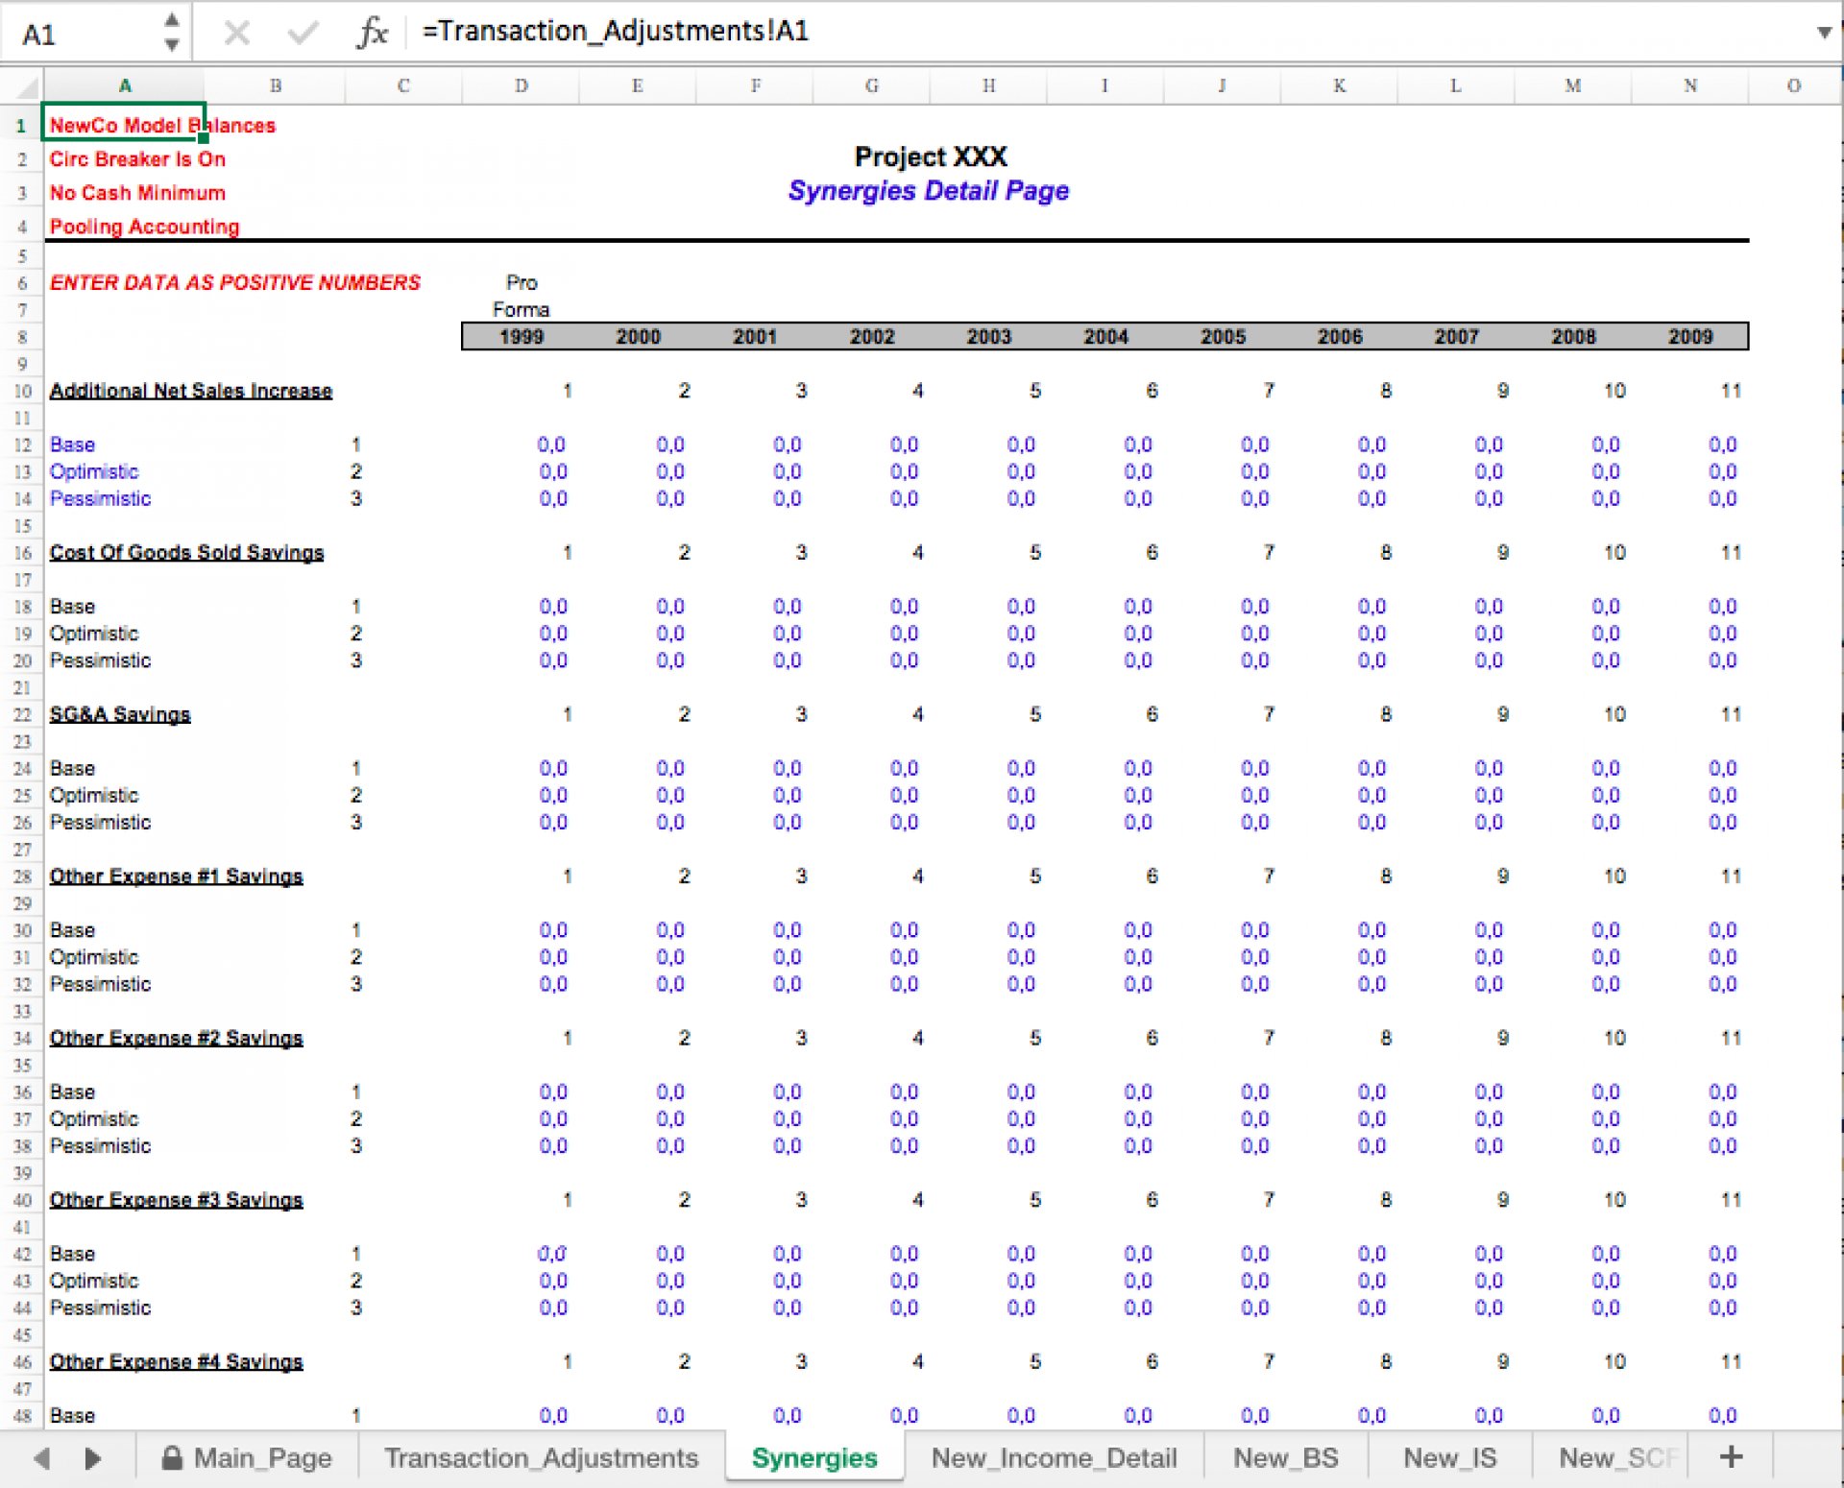Select column H header
Viewport: 1844px width, 1488px height.
pyautogui.click(x=988, y=86)
